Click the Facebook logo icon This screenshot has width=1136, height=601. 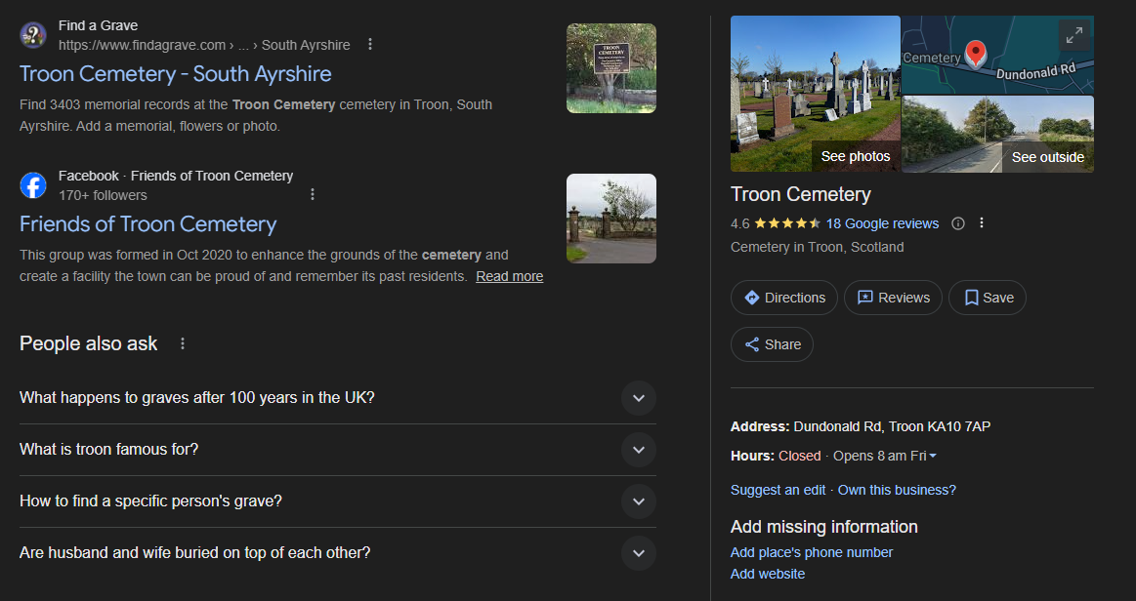click(x=33, y=185)
